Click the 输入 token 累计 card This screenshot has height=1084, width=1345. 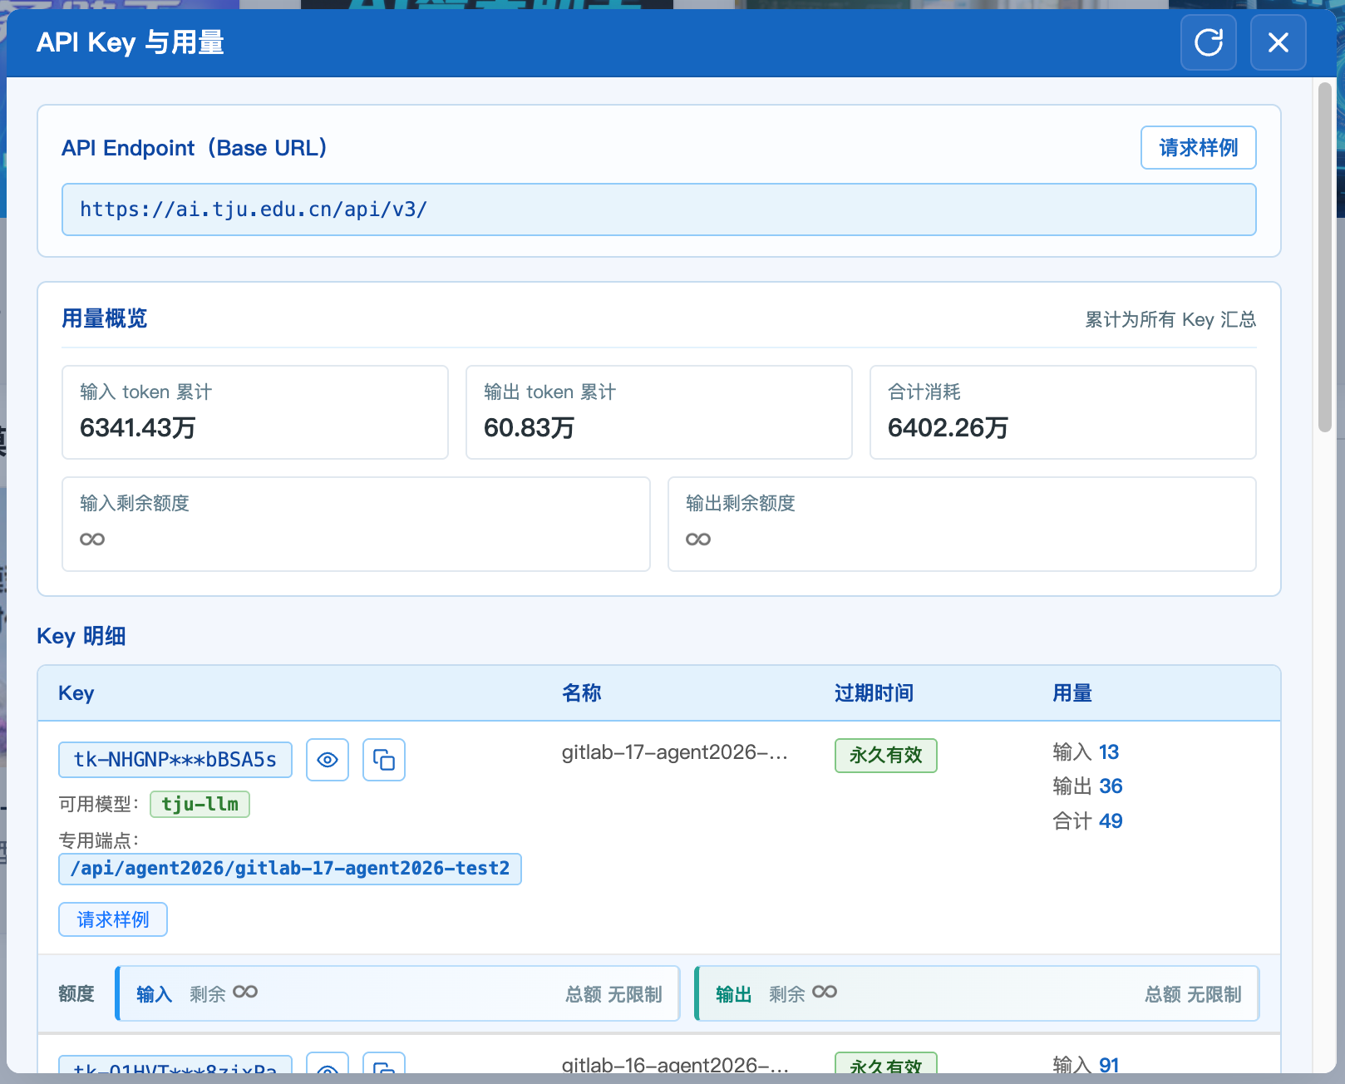pos(255,412)
